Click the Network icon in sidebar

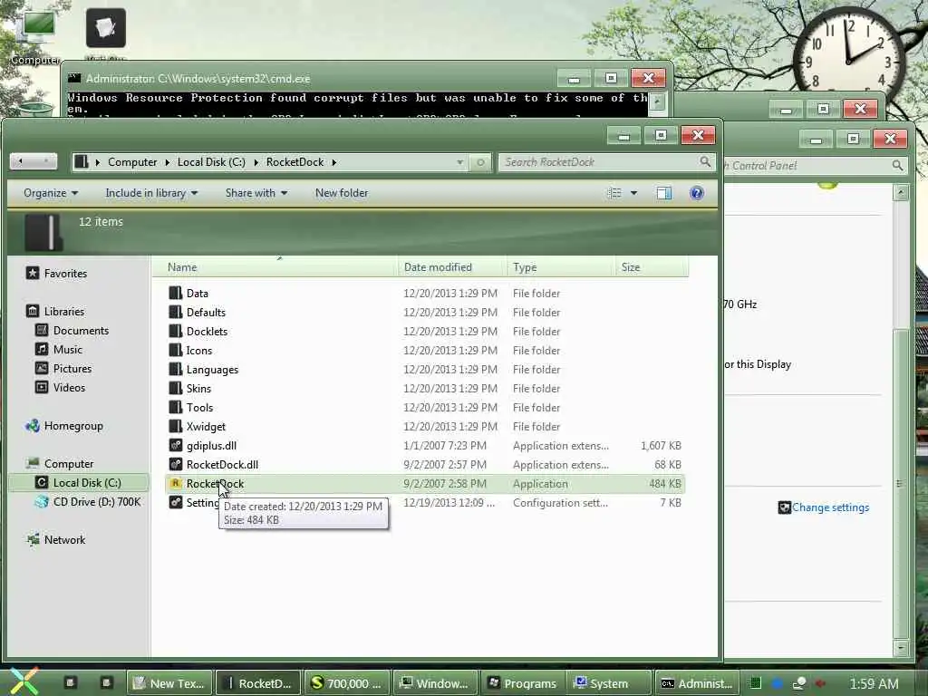coord(33,540)
